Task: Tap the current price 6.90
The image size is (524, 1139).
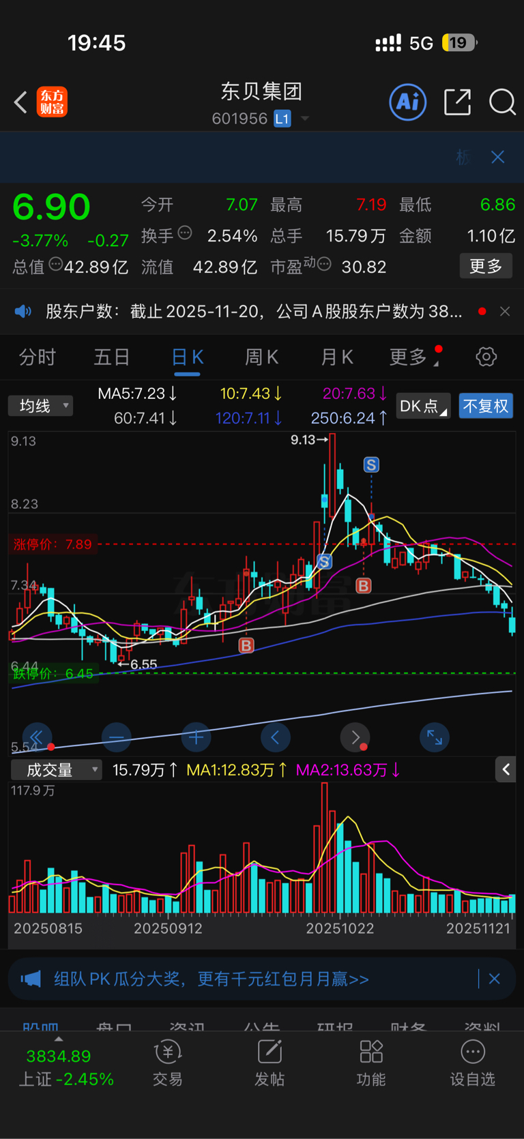Action: 51,206
